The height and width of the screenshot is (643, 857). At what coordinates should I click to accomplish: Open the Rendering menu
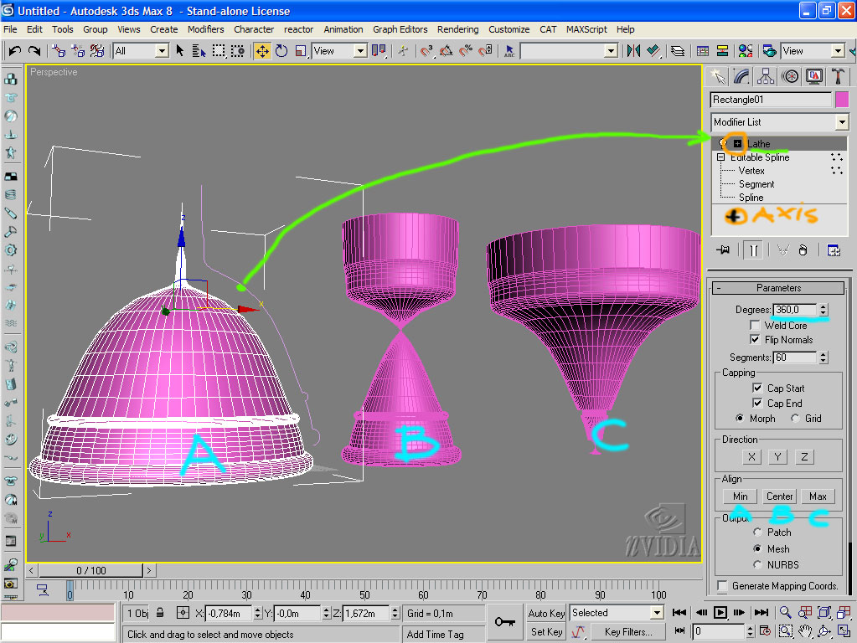(x=457, y=29)
